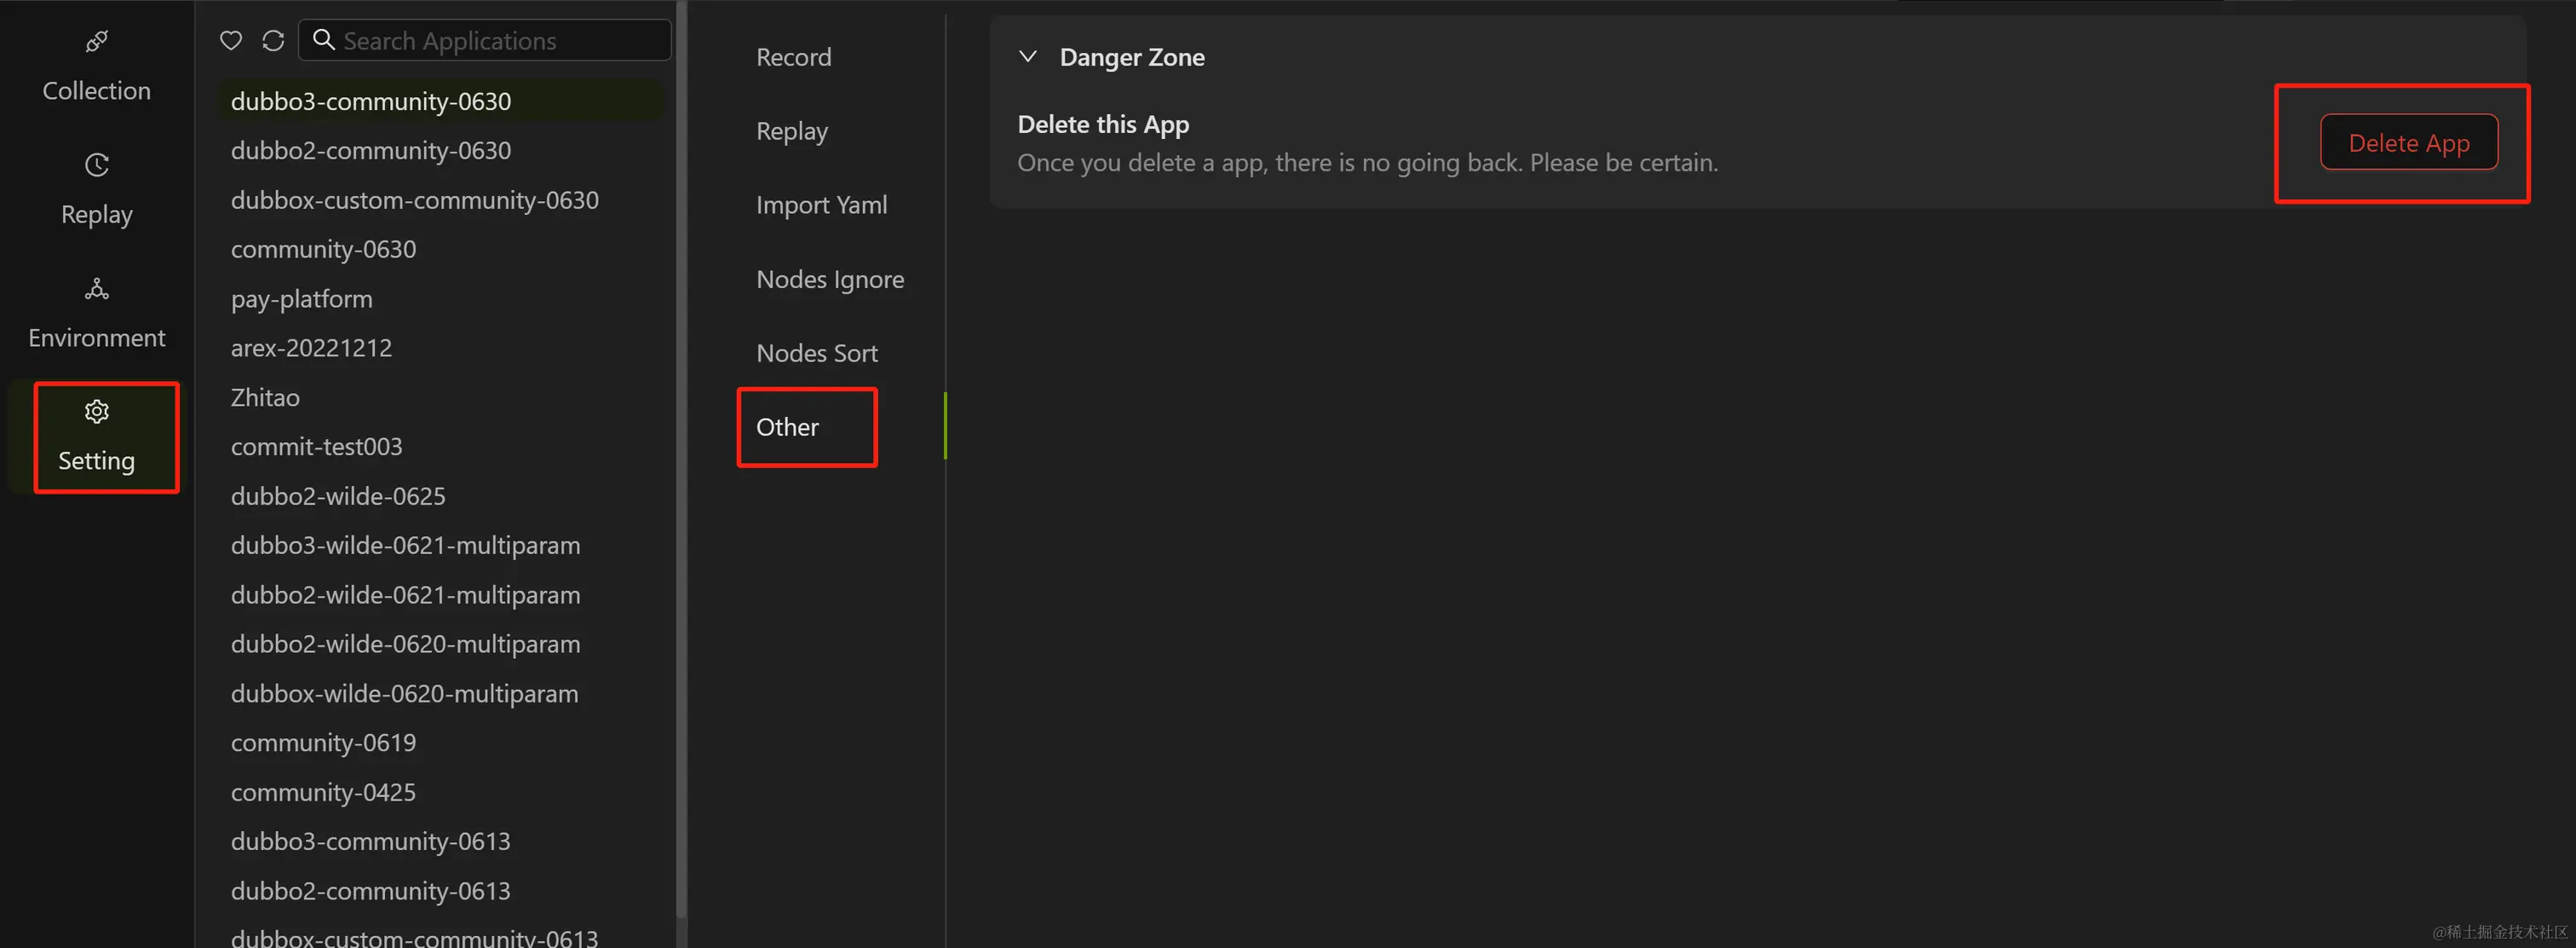
Task: Open the Collection sidebar icon
Action: 96,42
